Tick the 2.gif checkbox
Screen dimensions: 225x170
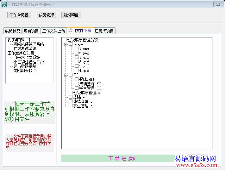(77, 61)
